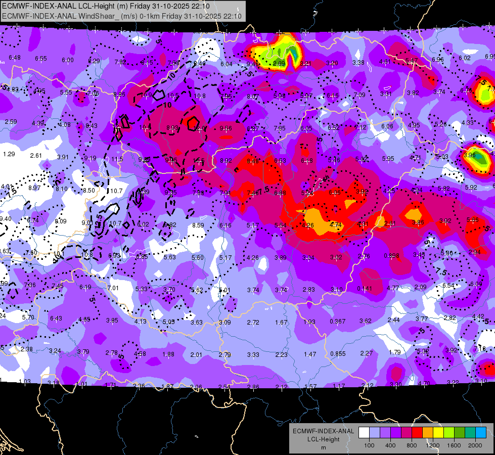Click the grid value 10.9
This screenshot has height=455, width=495.
click(x=146, y=95)
